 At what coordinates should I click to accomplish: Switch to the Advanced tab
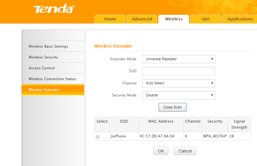142,19
